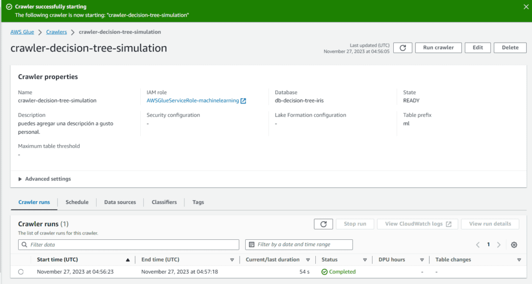This screenshot has height=284, width=532.
Task: Open the crawler runs table settings gear
Action: pyautogui.click(x=514, y=244)
